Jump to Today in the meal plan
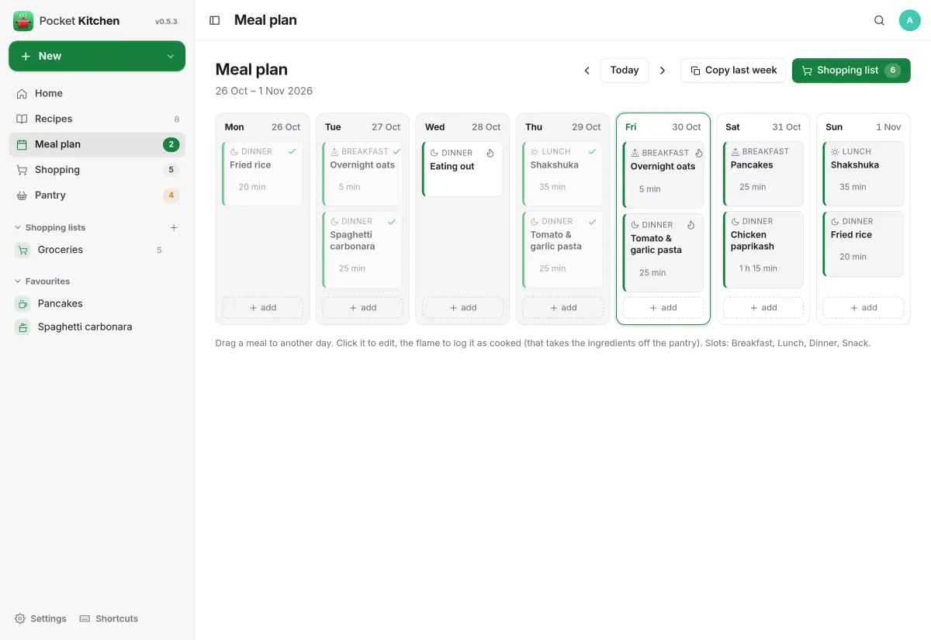This screenshot has height=640, width=931. click(x=625, y=71)
